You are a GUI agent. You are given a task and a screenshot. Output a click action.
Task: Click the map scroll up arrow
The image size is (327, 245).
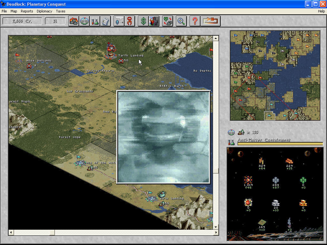(x=216, y=38)
